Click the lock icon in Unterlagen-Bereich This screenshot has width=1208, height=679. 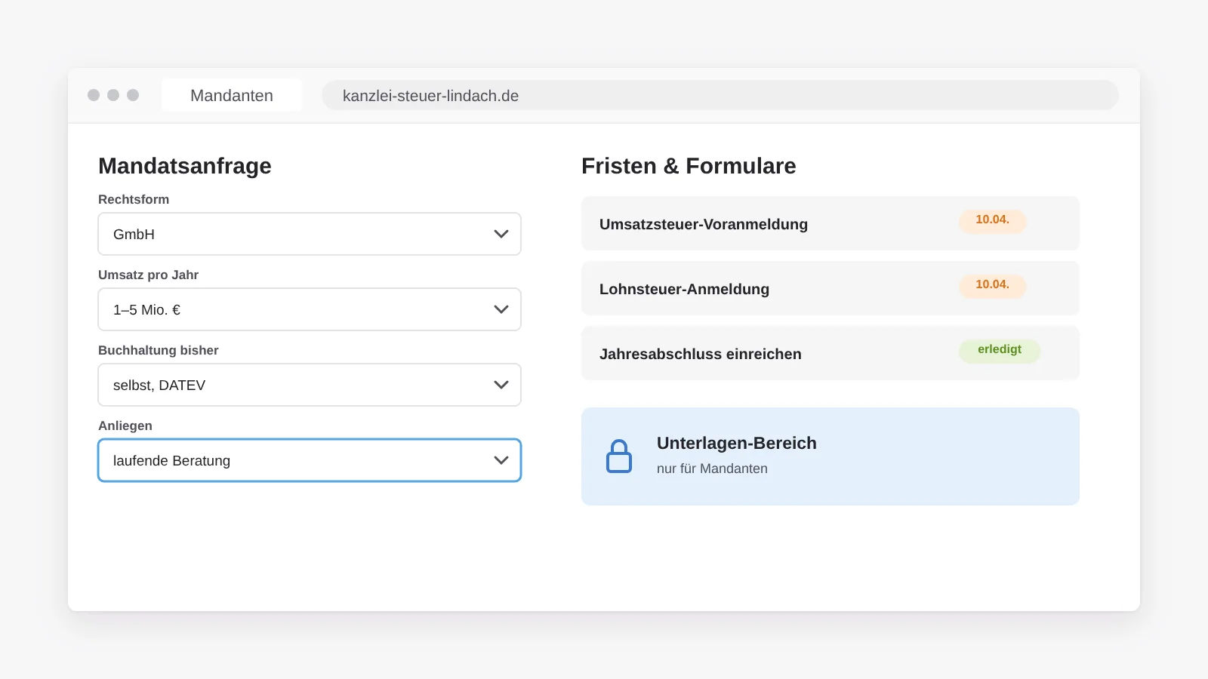[619, 456]
